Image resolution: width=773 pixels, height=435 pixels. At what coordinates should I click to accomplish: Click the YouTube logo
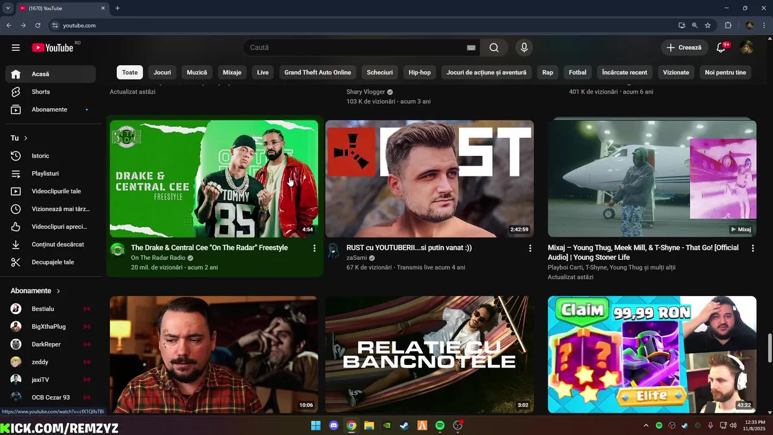click(x=53, y=48)
